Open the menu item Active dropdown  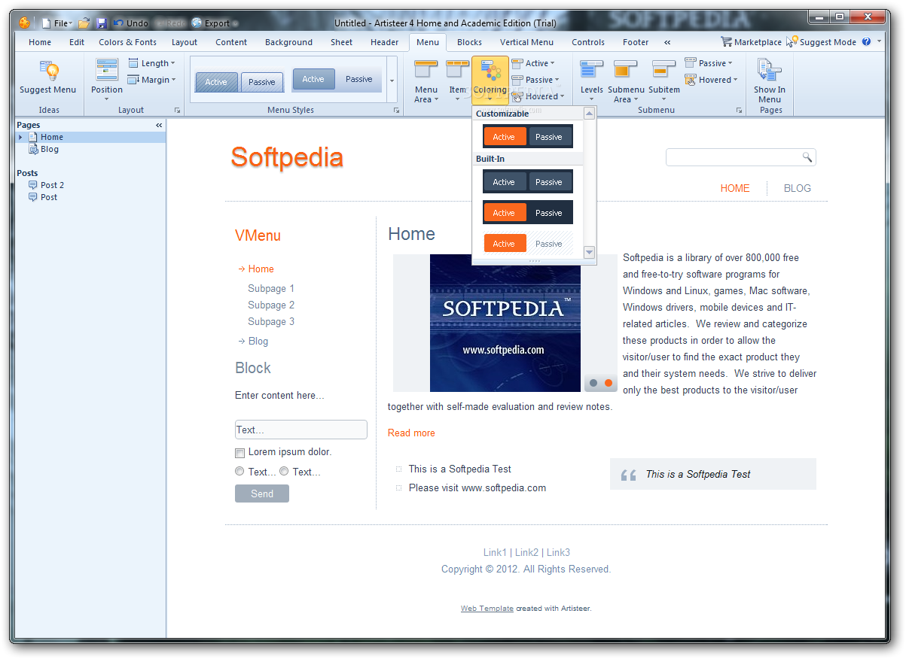point(533,63)
